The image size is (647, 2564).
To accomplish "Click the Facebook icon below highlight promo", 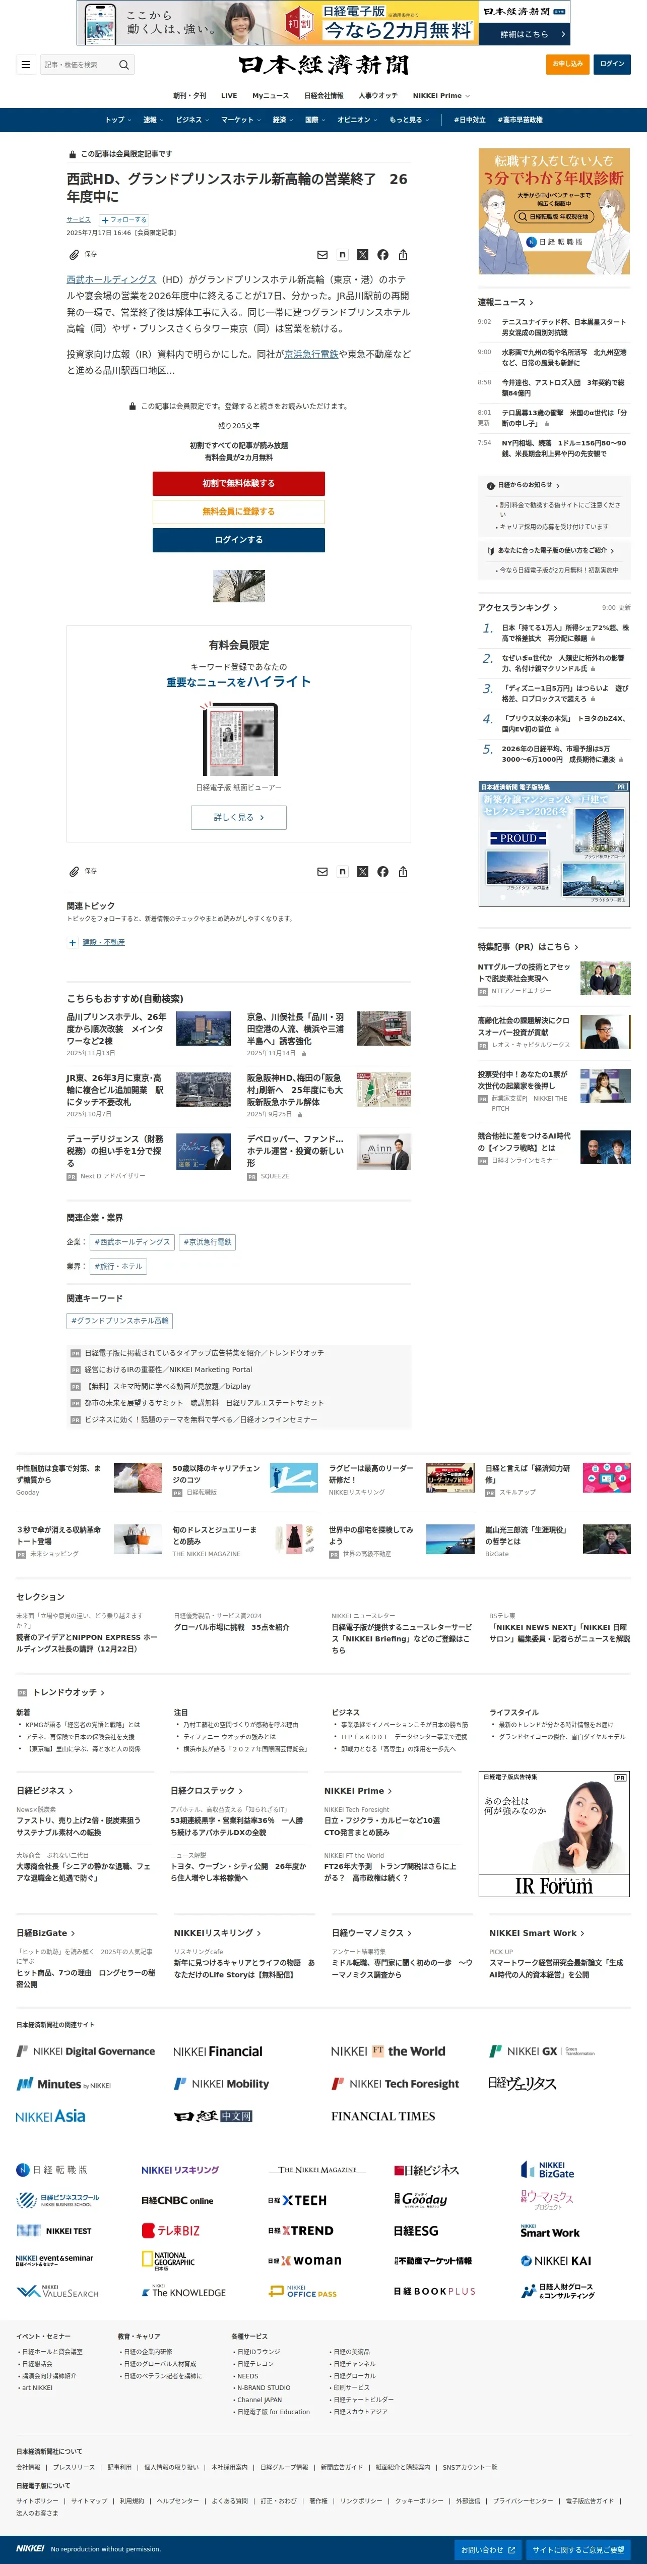I will tap(382, 871).
